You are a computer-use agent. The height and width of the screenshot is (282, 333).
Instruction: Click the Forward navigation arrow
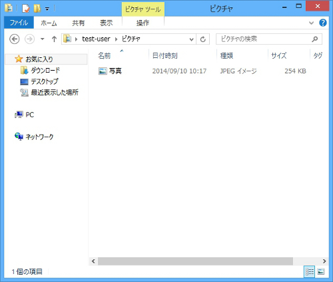pyautogui.click(x=29, y=39)
